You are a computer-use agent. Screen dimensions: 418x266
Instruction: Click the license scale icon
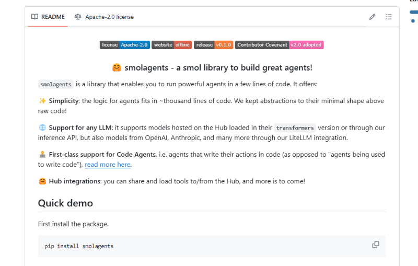pyautogui.click(x=78, y=17)
